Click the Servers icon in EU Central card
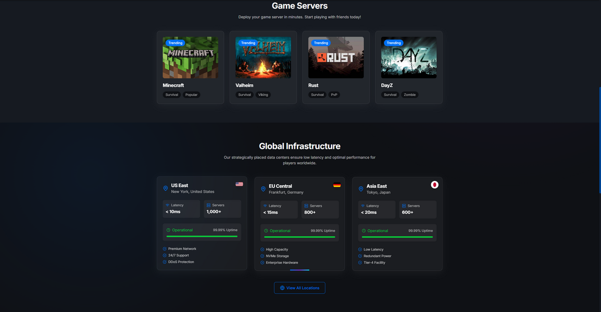This screenshot has width=601, height=312. point(306,206)
